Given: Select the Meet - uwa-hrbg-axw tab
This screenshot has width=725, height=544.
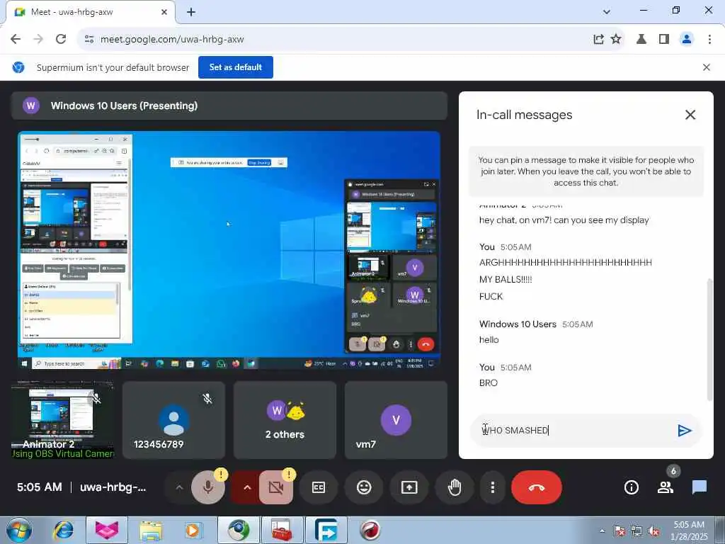Looking at the screenshot, I should click(x=91, y=12).
